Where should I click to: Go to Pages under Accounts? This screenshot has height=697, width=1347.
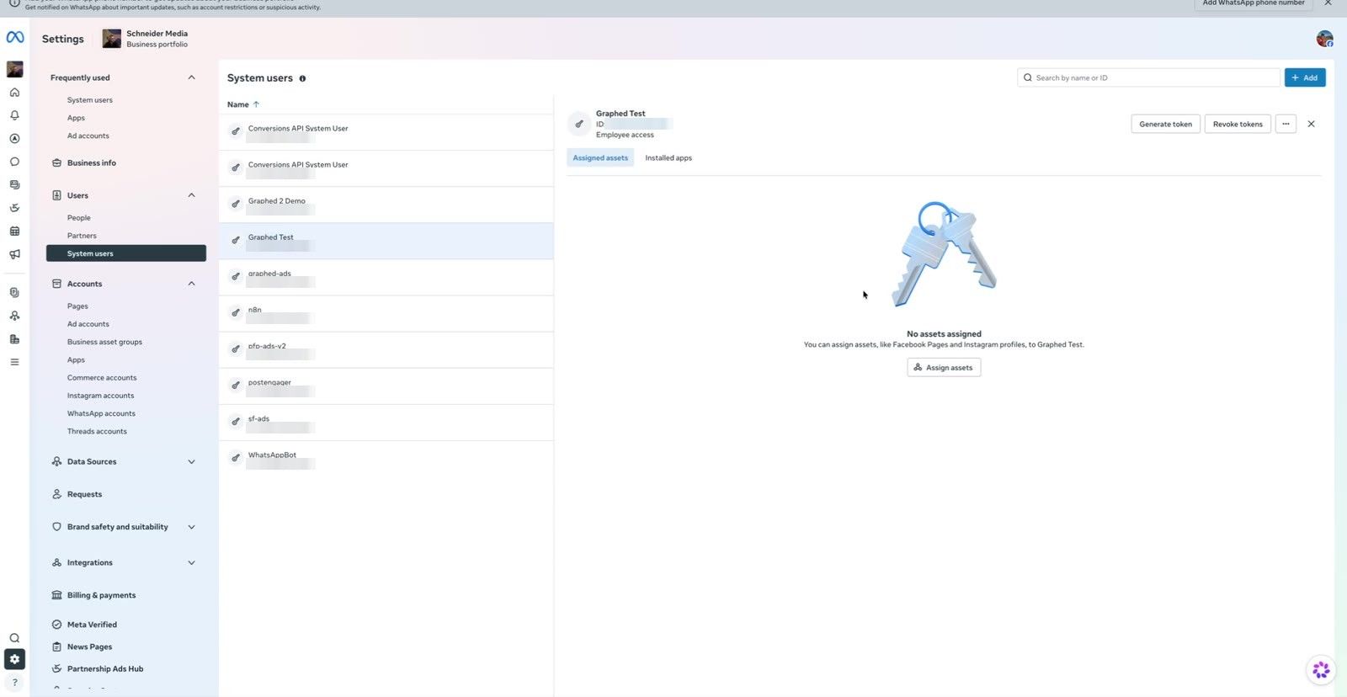(x=77, y=306)
